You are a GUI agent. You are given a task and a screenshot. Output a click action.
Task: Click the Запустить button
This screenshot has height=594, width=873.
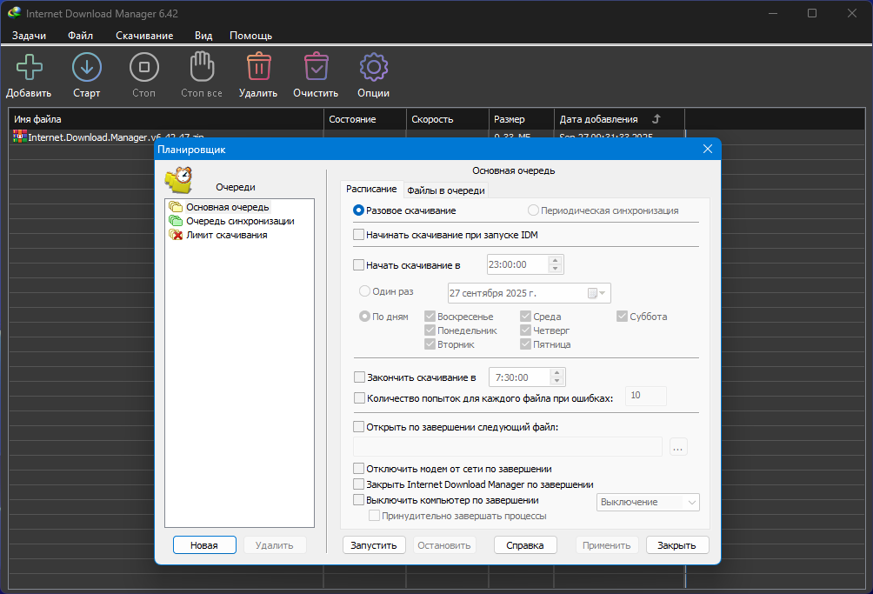pyautogui.click(x=374, y=545)
